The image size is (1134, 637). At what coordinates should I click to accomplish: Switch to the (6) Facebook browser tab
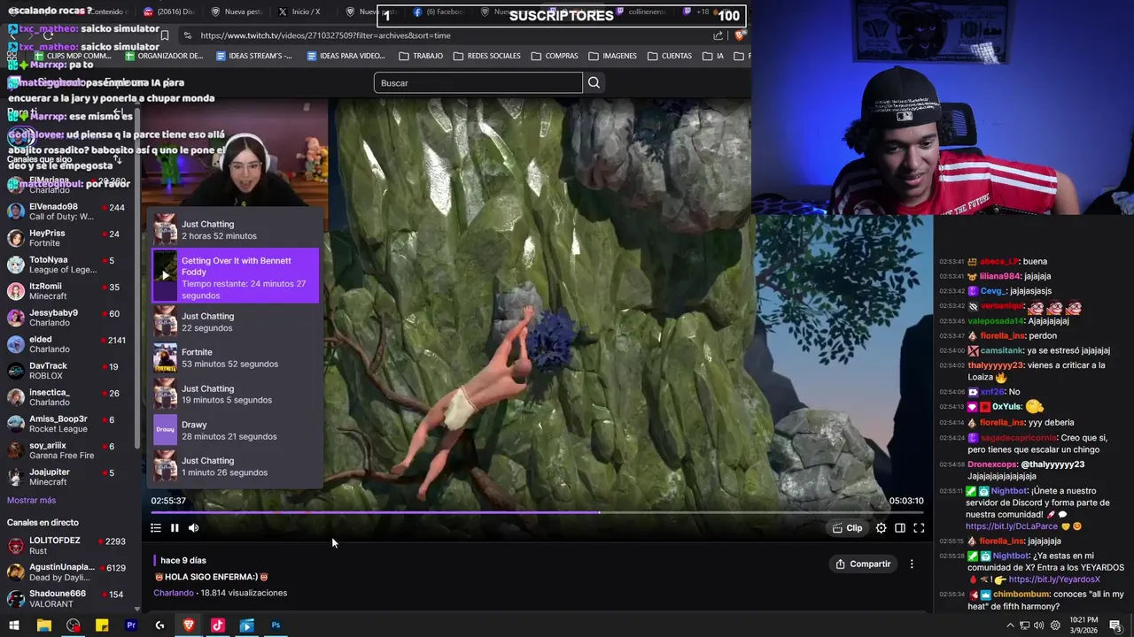tap(439, 12)
